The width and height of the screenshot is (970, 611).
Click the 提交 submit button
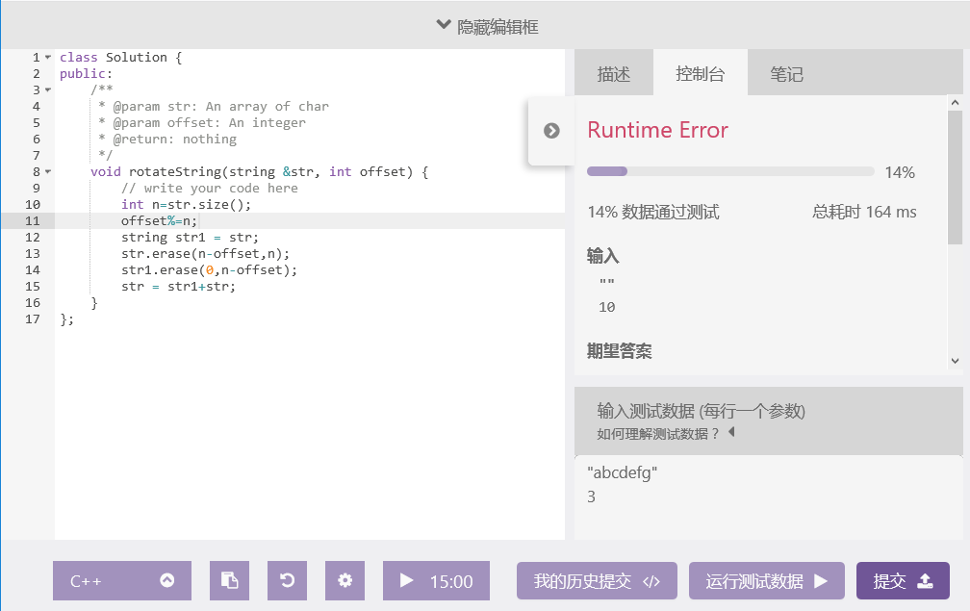click(x=903, y=581)
